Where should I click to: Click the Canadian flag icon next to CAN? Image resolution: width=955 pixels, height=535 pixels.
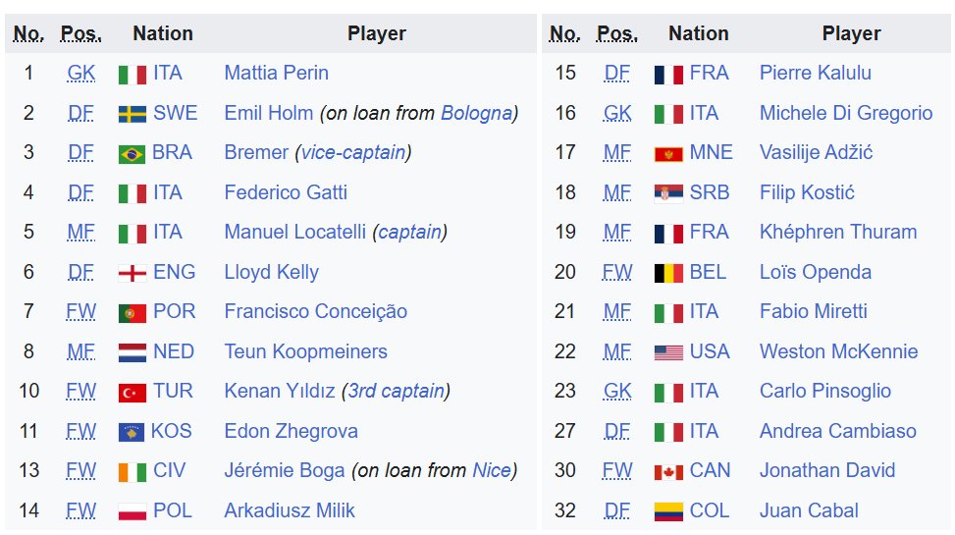668,471
